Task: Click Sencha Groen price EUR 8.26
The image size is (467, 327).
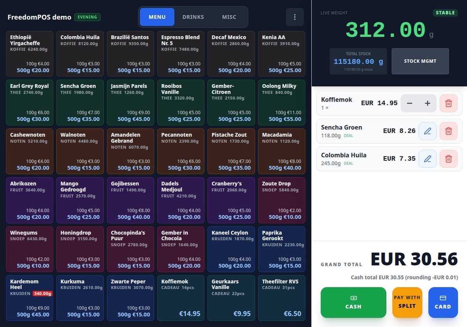Action: (x=399, y=131)
